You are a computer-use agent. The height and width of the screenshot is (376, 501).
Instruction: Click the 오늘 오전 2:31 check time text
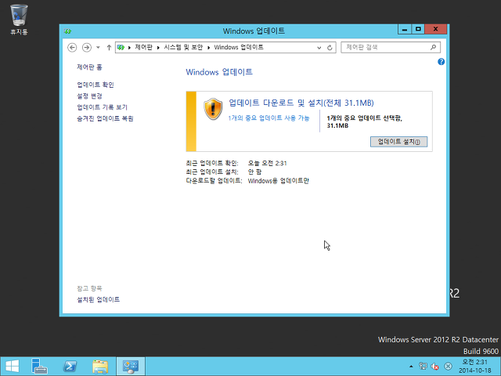(268, 164)
